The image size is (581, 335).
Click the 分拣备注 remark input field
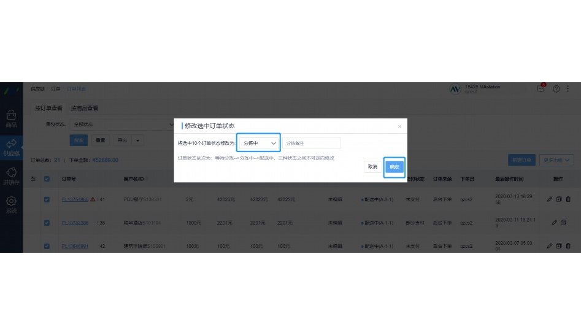pos(311,143)
